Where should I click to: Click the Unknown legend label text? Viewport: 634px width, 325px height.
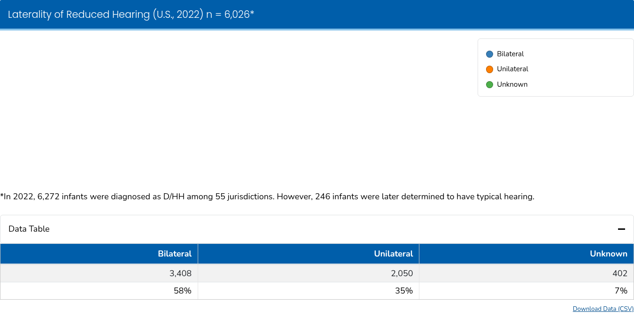512,84
